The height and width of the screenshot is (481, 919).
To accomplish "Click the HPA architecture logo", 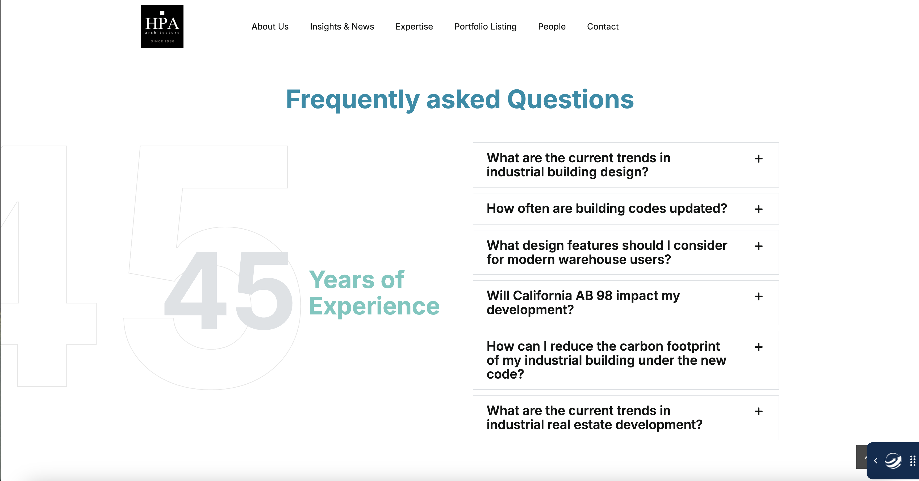I will click(162, 26).
